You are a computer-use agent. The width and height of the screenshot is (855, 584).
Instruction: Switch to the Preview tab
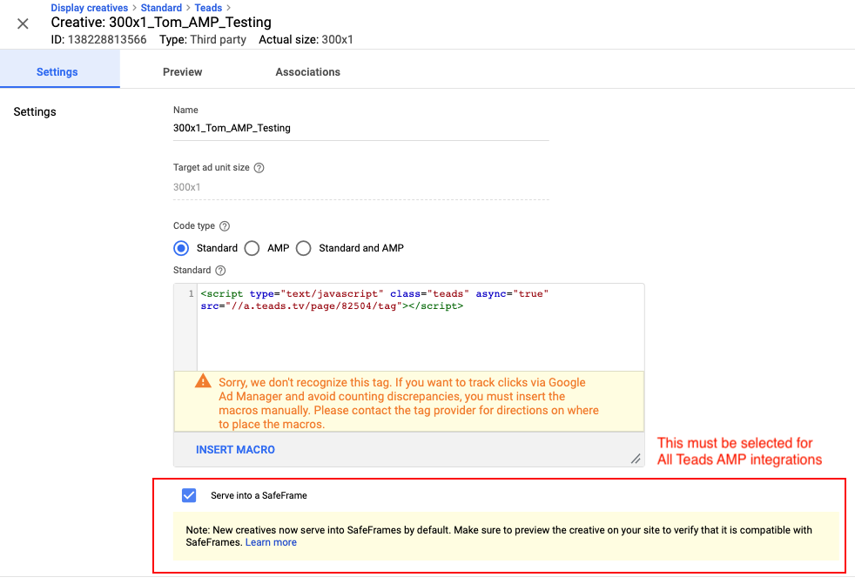pyautogui.click(x=183, y=72)
